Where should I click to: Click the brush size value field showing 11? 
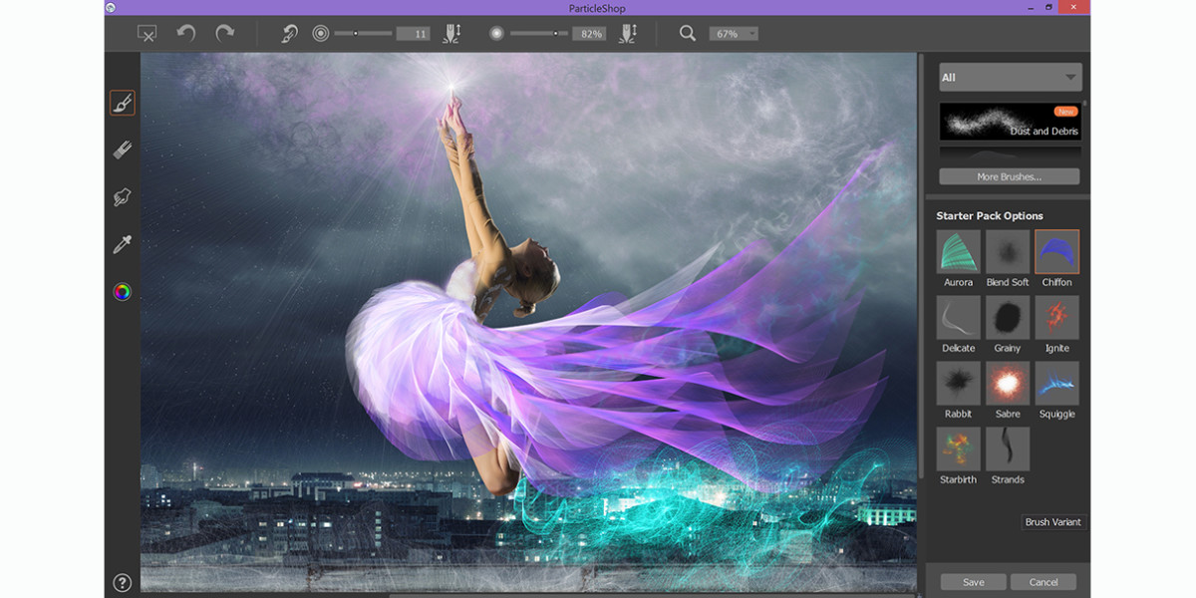coord(413,34)
